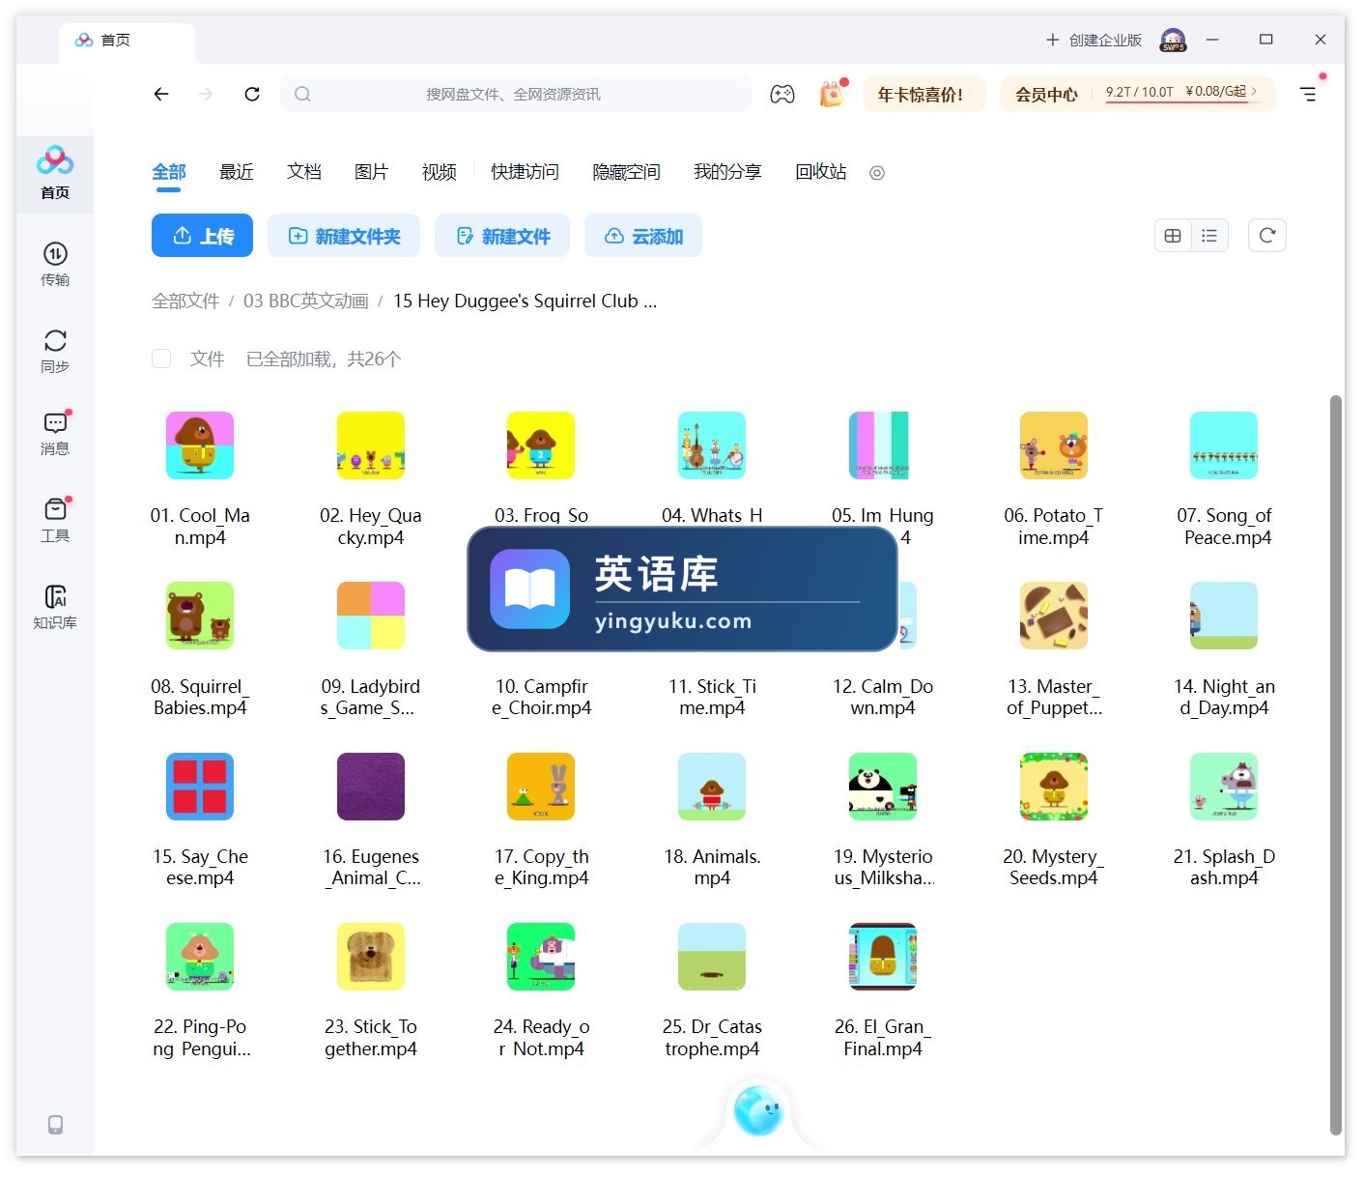The height and width of the screenshot is (1177, 1364).
Task: Click the forward arrow navigation icon
Action: point(205,94)
